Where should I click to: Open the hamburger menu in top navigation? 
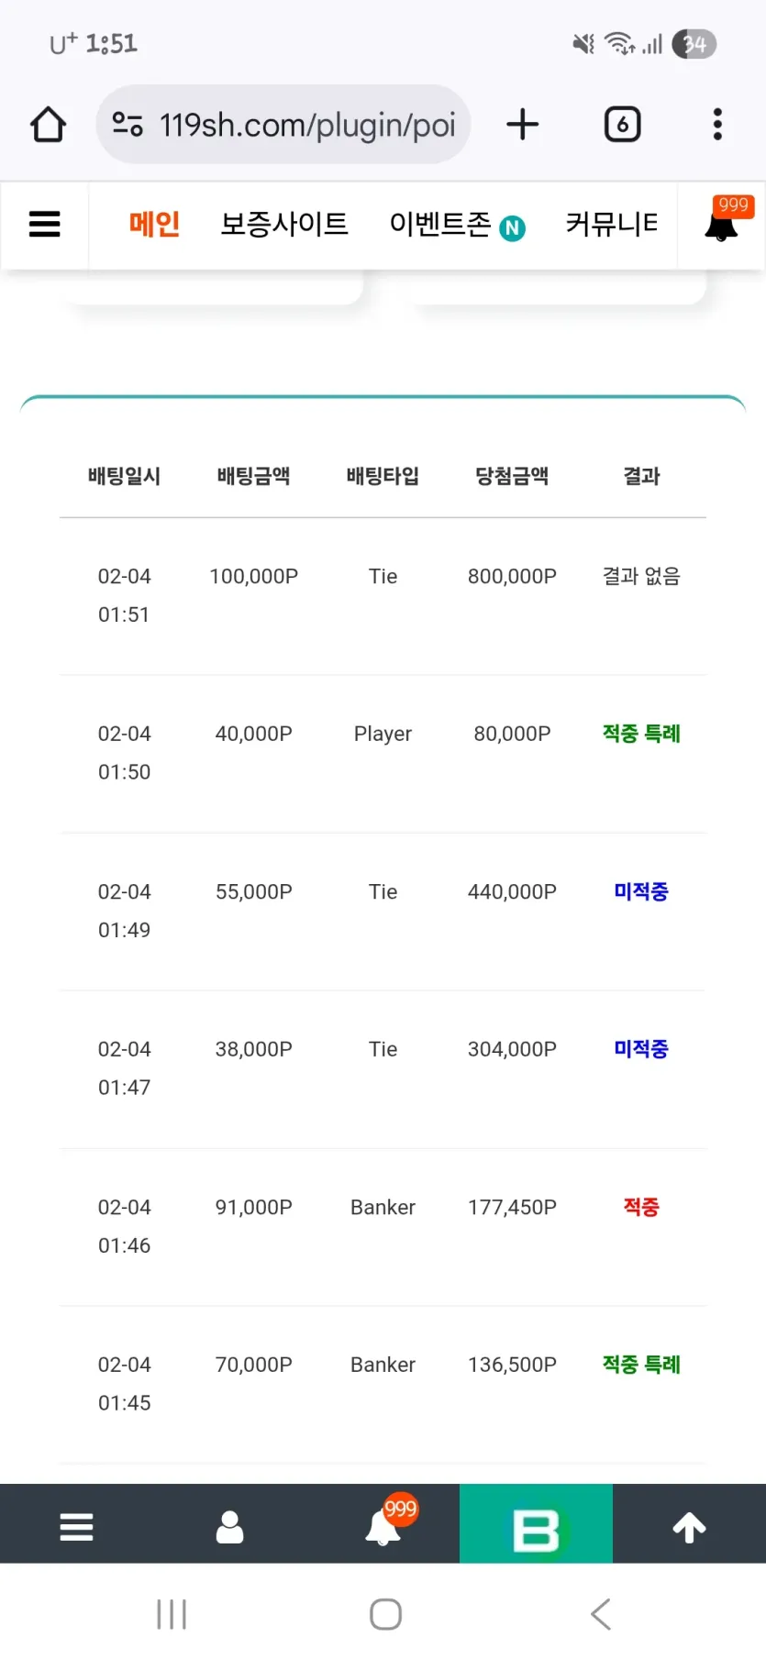click(x=45, y=224)
